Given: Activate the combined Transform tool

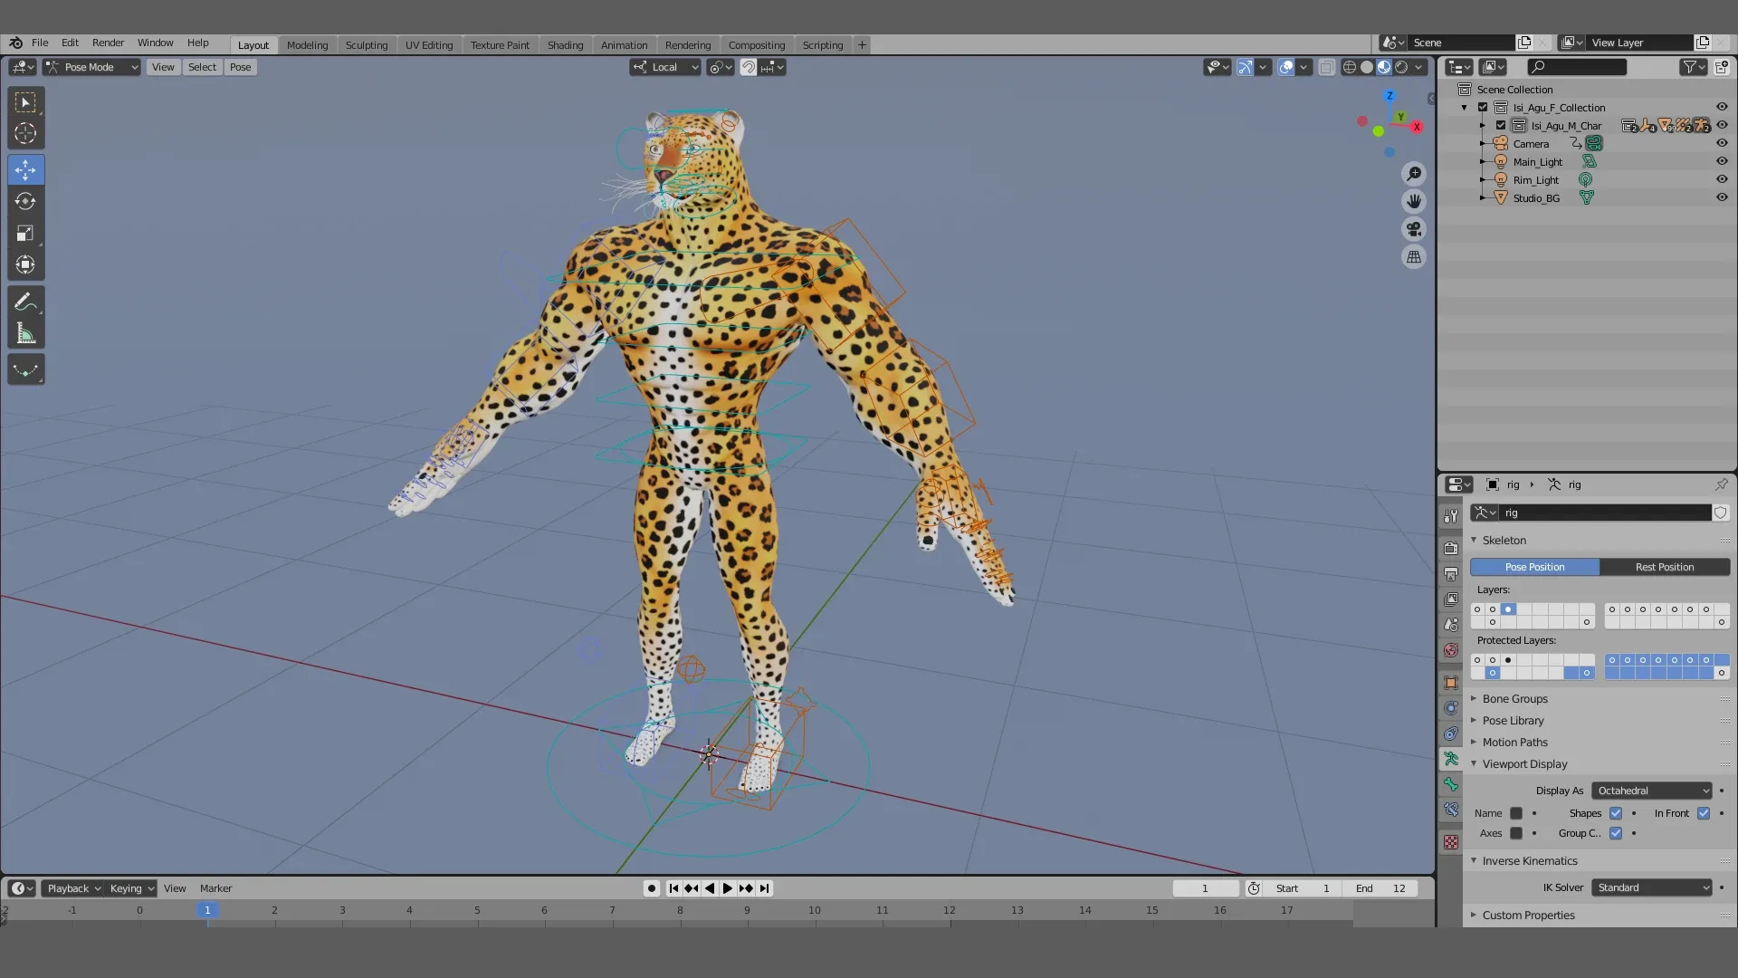Looking at the screenshot, I should click(x=25, y=264).
